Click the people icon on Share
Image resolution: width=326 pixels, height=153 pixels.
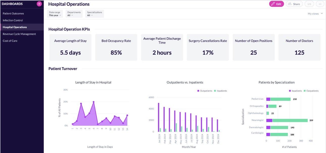coord(290,4)
